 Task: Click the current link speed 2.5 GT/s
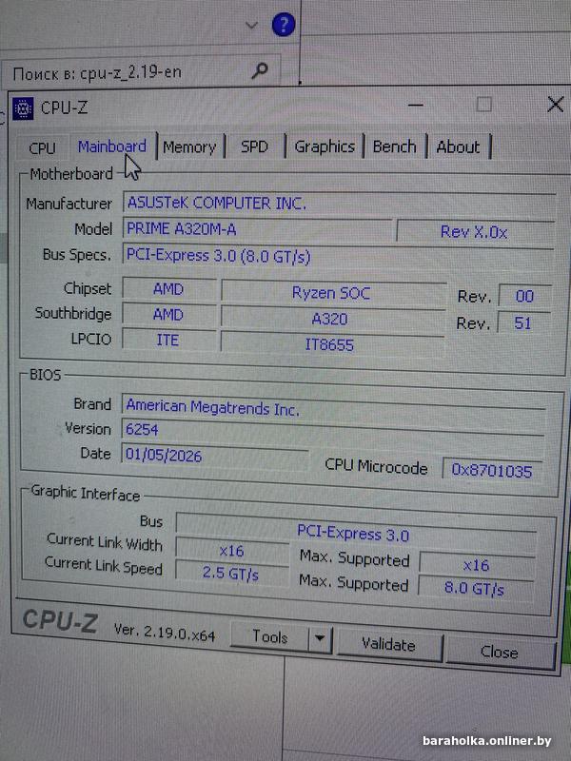point(231,573)
